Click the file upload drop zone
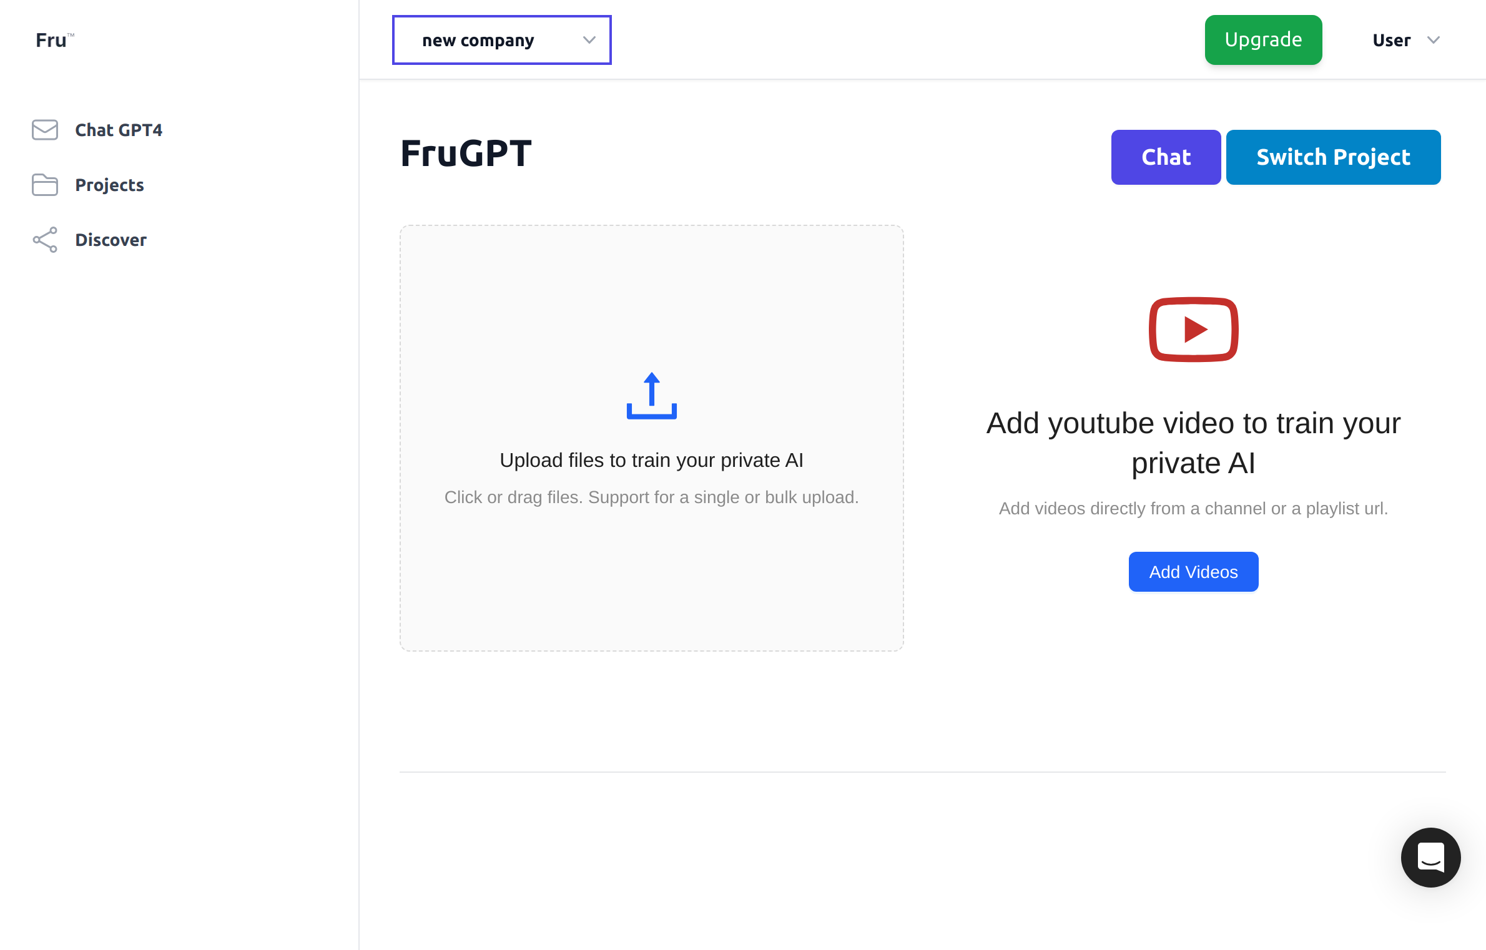Screen dimensions: 1486x950 click(x=652, y=438)
